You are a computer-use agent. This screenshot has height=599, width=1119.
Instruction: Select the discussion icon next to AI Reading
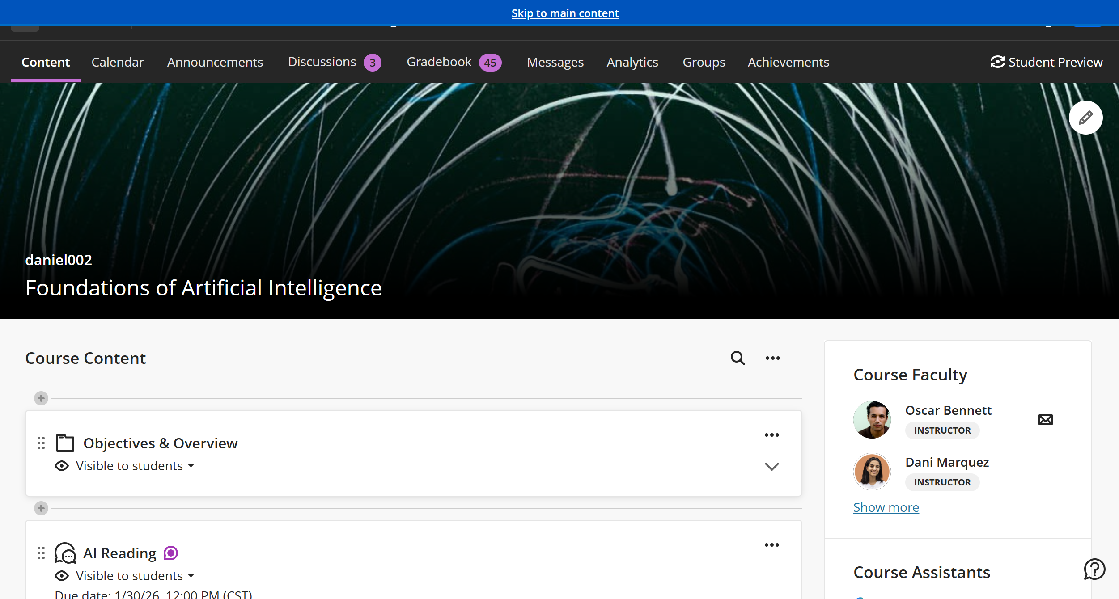point(65,553)
